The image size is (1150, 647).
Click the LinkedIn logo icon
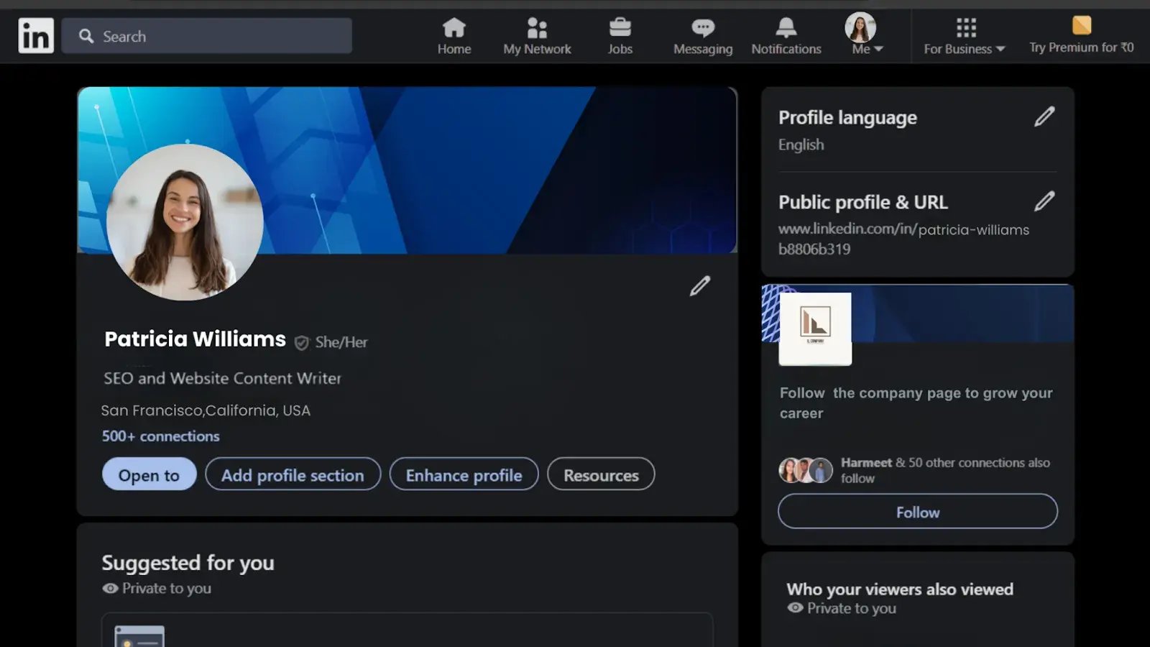click(x=36, y=36)
